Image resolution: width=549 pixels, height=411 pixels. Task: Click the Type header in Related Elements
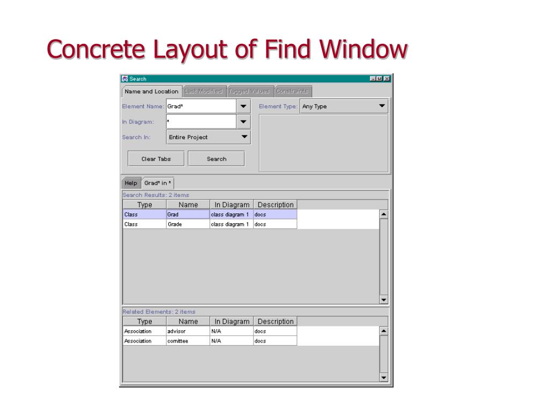[145, 322]
